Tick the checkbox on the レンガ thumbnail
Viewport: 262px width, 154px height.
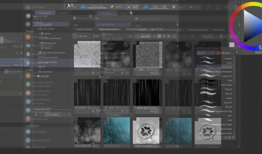(75, 43)
